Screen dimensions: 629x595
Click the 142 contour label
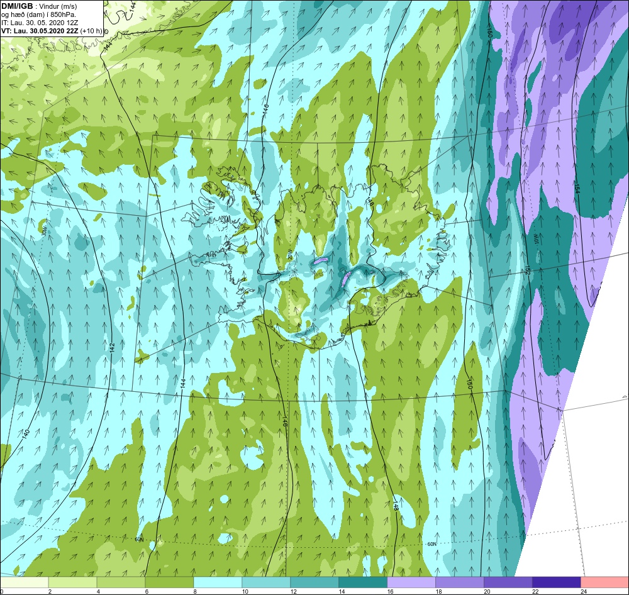(x=112, y=348)
